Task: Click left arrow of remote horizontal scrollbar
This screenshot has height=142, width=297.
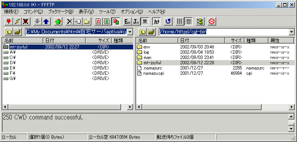Action: click(139, 107)
